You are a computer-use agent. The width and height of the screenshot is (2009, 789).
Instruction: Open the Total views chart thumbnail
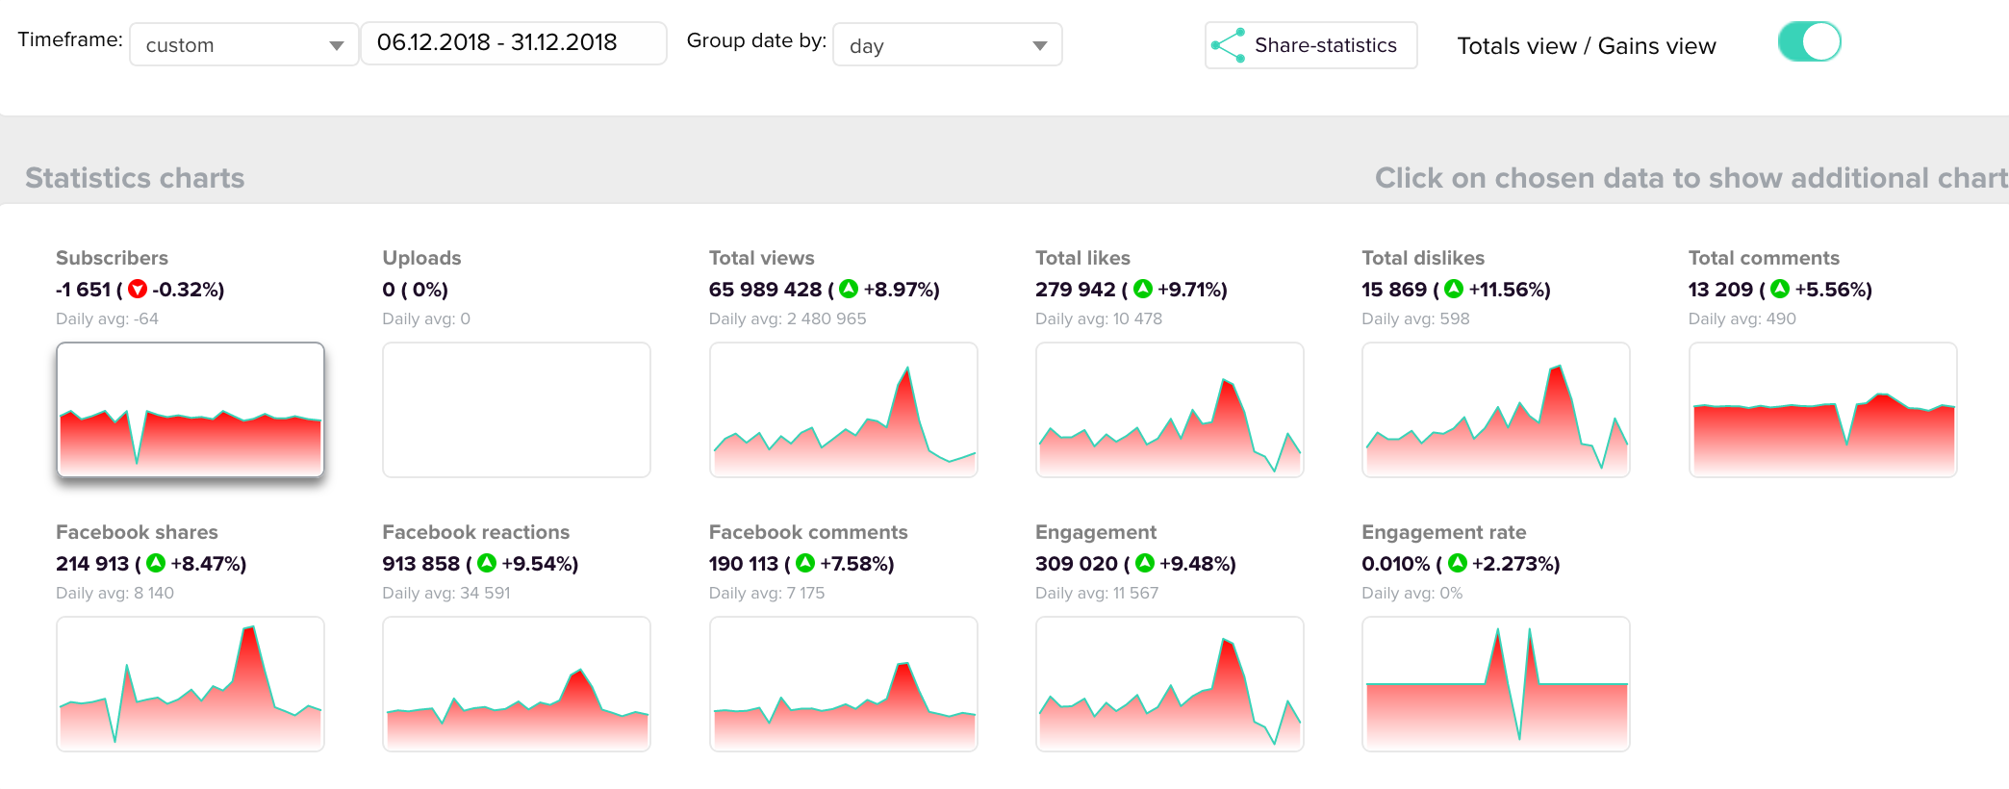coord(843,410)
